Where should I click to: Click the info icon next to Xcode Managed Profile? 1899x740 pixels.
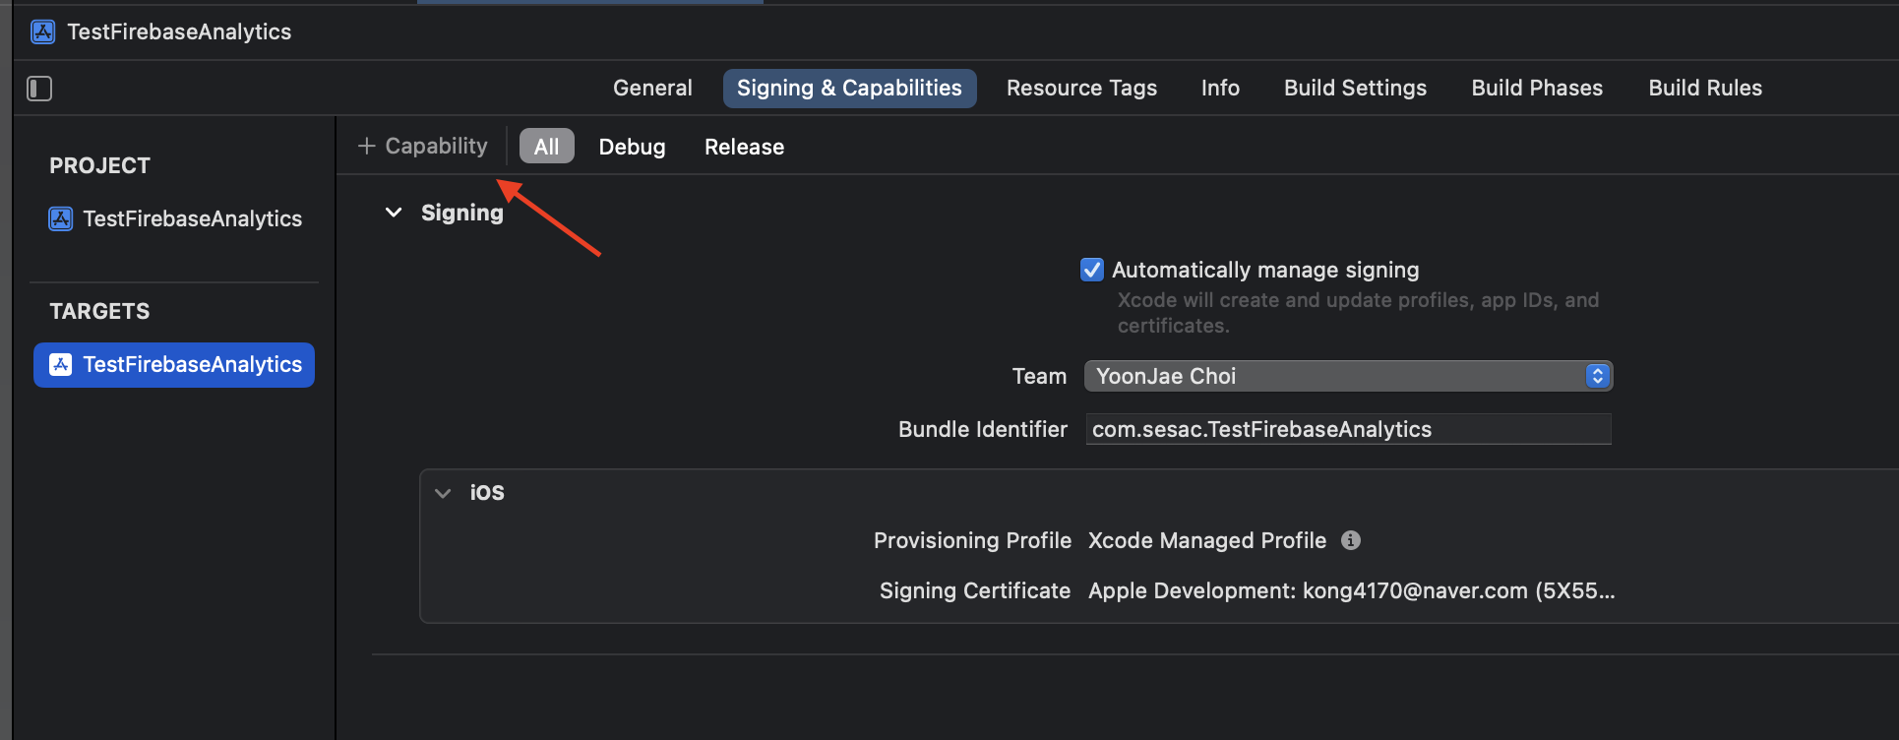[1351, 540]
